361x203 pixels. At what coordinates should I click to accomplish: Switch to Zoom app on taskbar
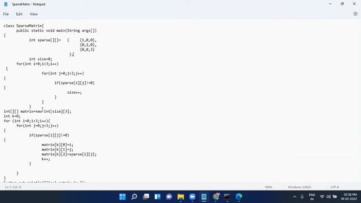coord(192,197)
